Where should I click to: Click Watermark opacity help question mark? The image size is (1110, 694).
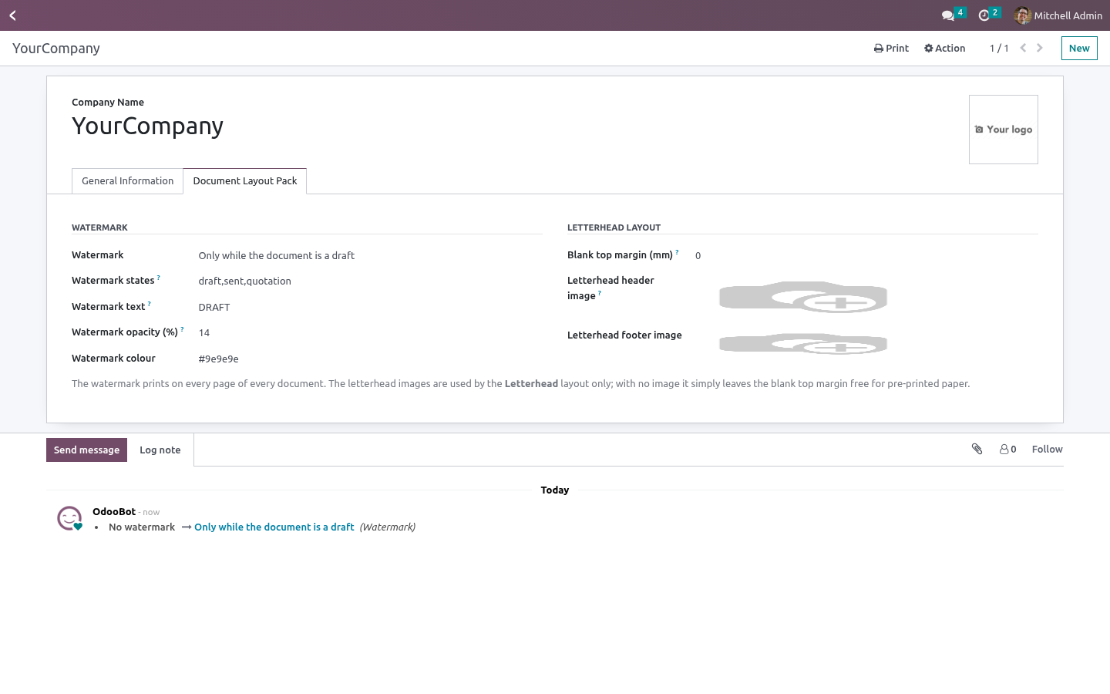pyautogui.click(x=182, y=329)
